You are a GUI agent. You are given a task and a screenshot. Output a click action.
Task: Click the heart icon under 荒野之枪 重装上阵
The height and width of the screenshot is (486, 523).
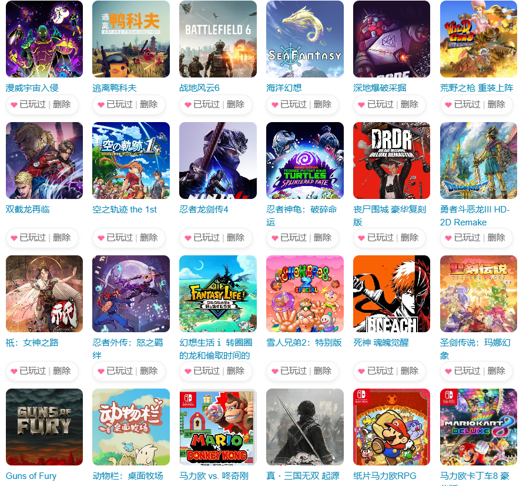(448, 105)
